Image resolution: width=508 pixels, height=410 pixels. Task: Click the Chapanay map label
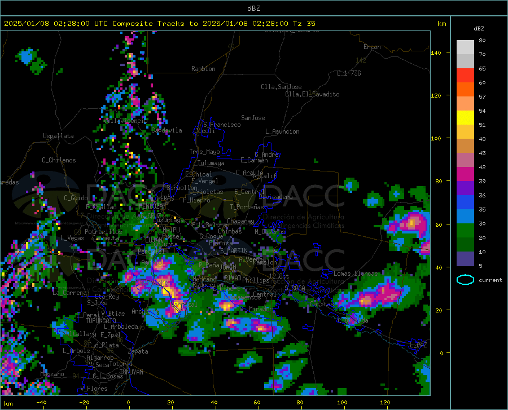point(240,221)
